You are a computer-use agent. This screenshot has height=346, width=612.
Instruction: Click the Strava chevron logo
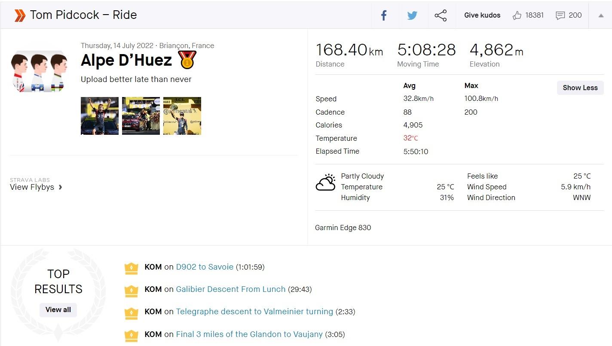pos(20,15)
